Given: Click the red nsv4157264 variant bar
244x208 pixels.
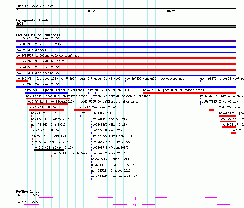Looking at the screenshot, I should [x=190, y=93].
